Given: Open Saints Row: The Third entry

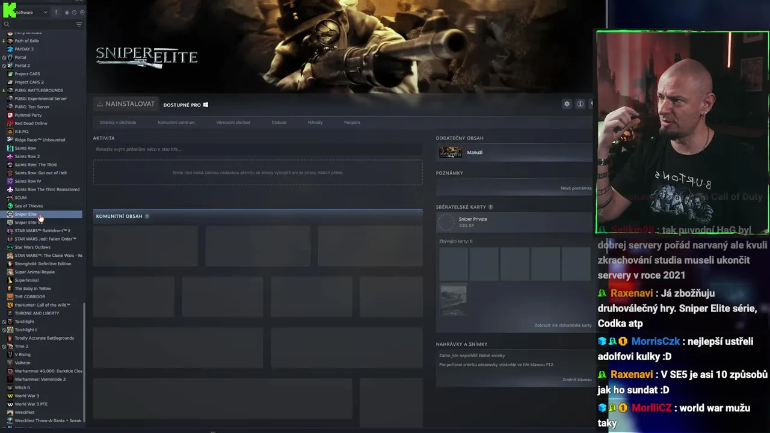Looking at the screenshot, I should coord(35,164).
